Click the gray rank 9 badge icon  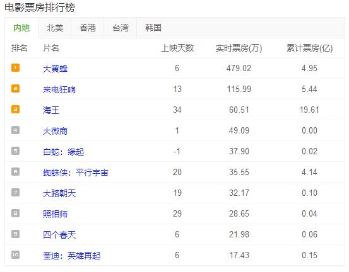[15, 234]
